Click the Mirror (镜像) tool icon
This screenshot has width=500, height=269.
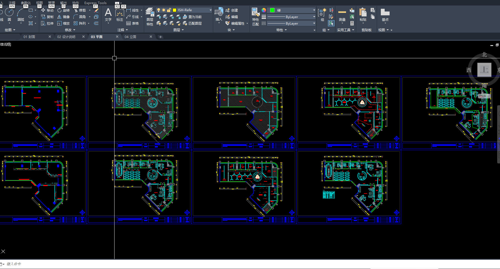59,17
